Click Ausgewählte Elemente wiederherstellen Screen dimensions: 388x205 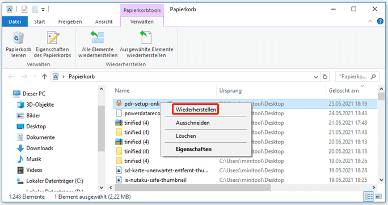pyautogui.click(x=146, y=45)
